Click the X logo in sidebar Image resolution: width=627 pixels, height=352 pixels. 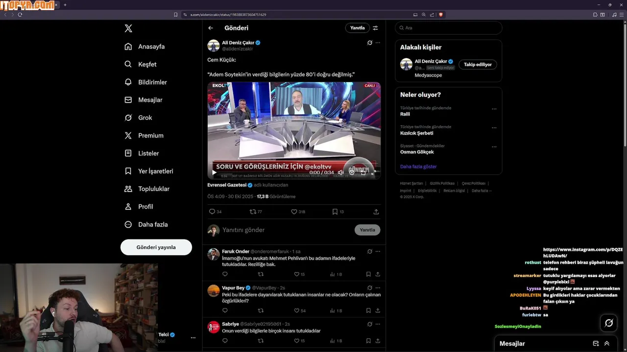point(128,28)
